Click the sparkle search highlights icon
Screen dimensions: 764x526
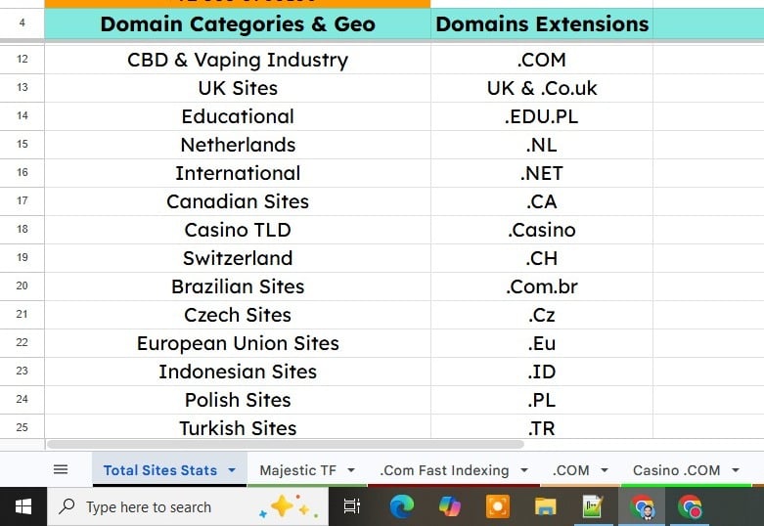289,506
